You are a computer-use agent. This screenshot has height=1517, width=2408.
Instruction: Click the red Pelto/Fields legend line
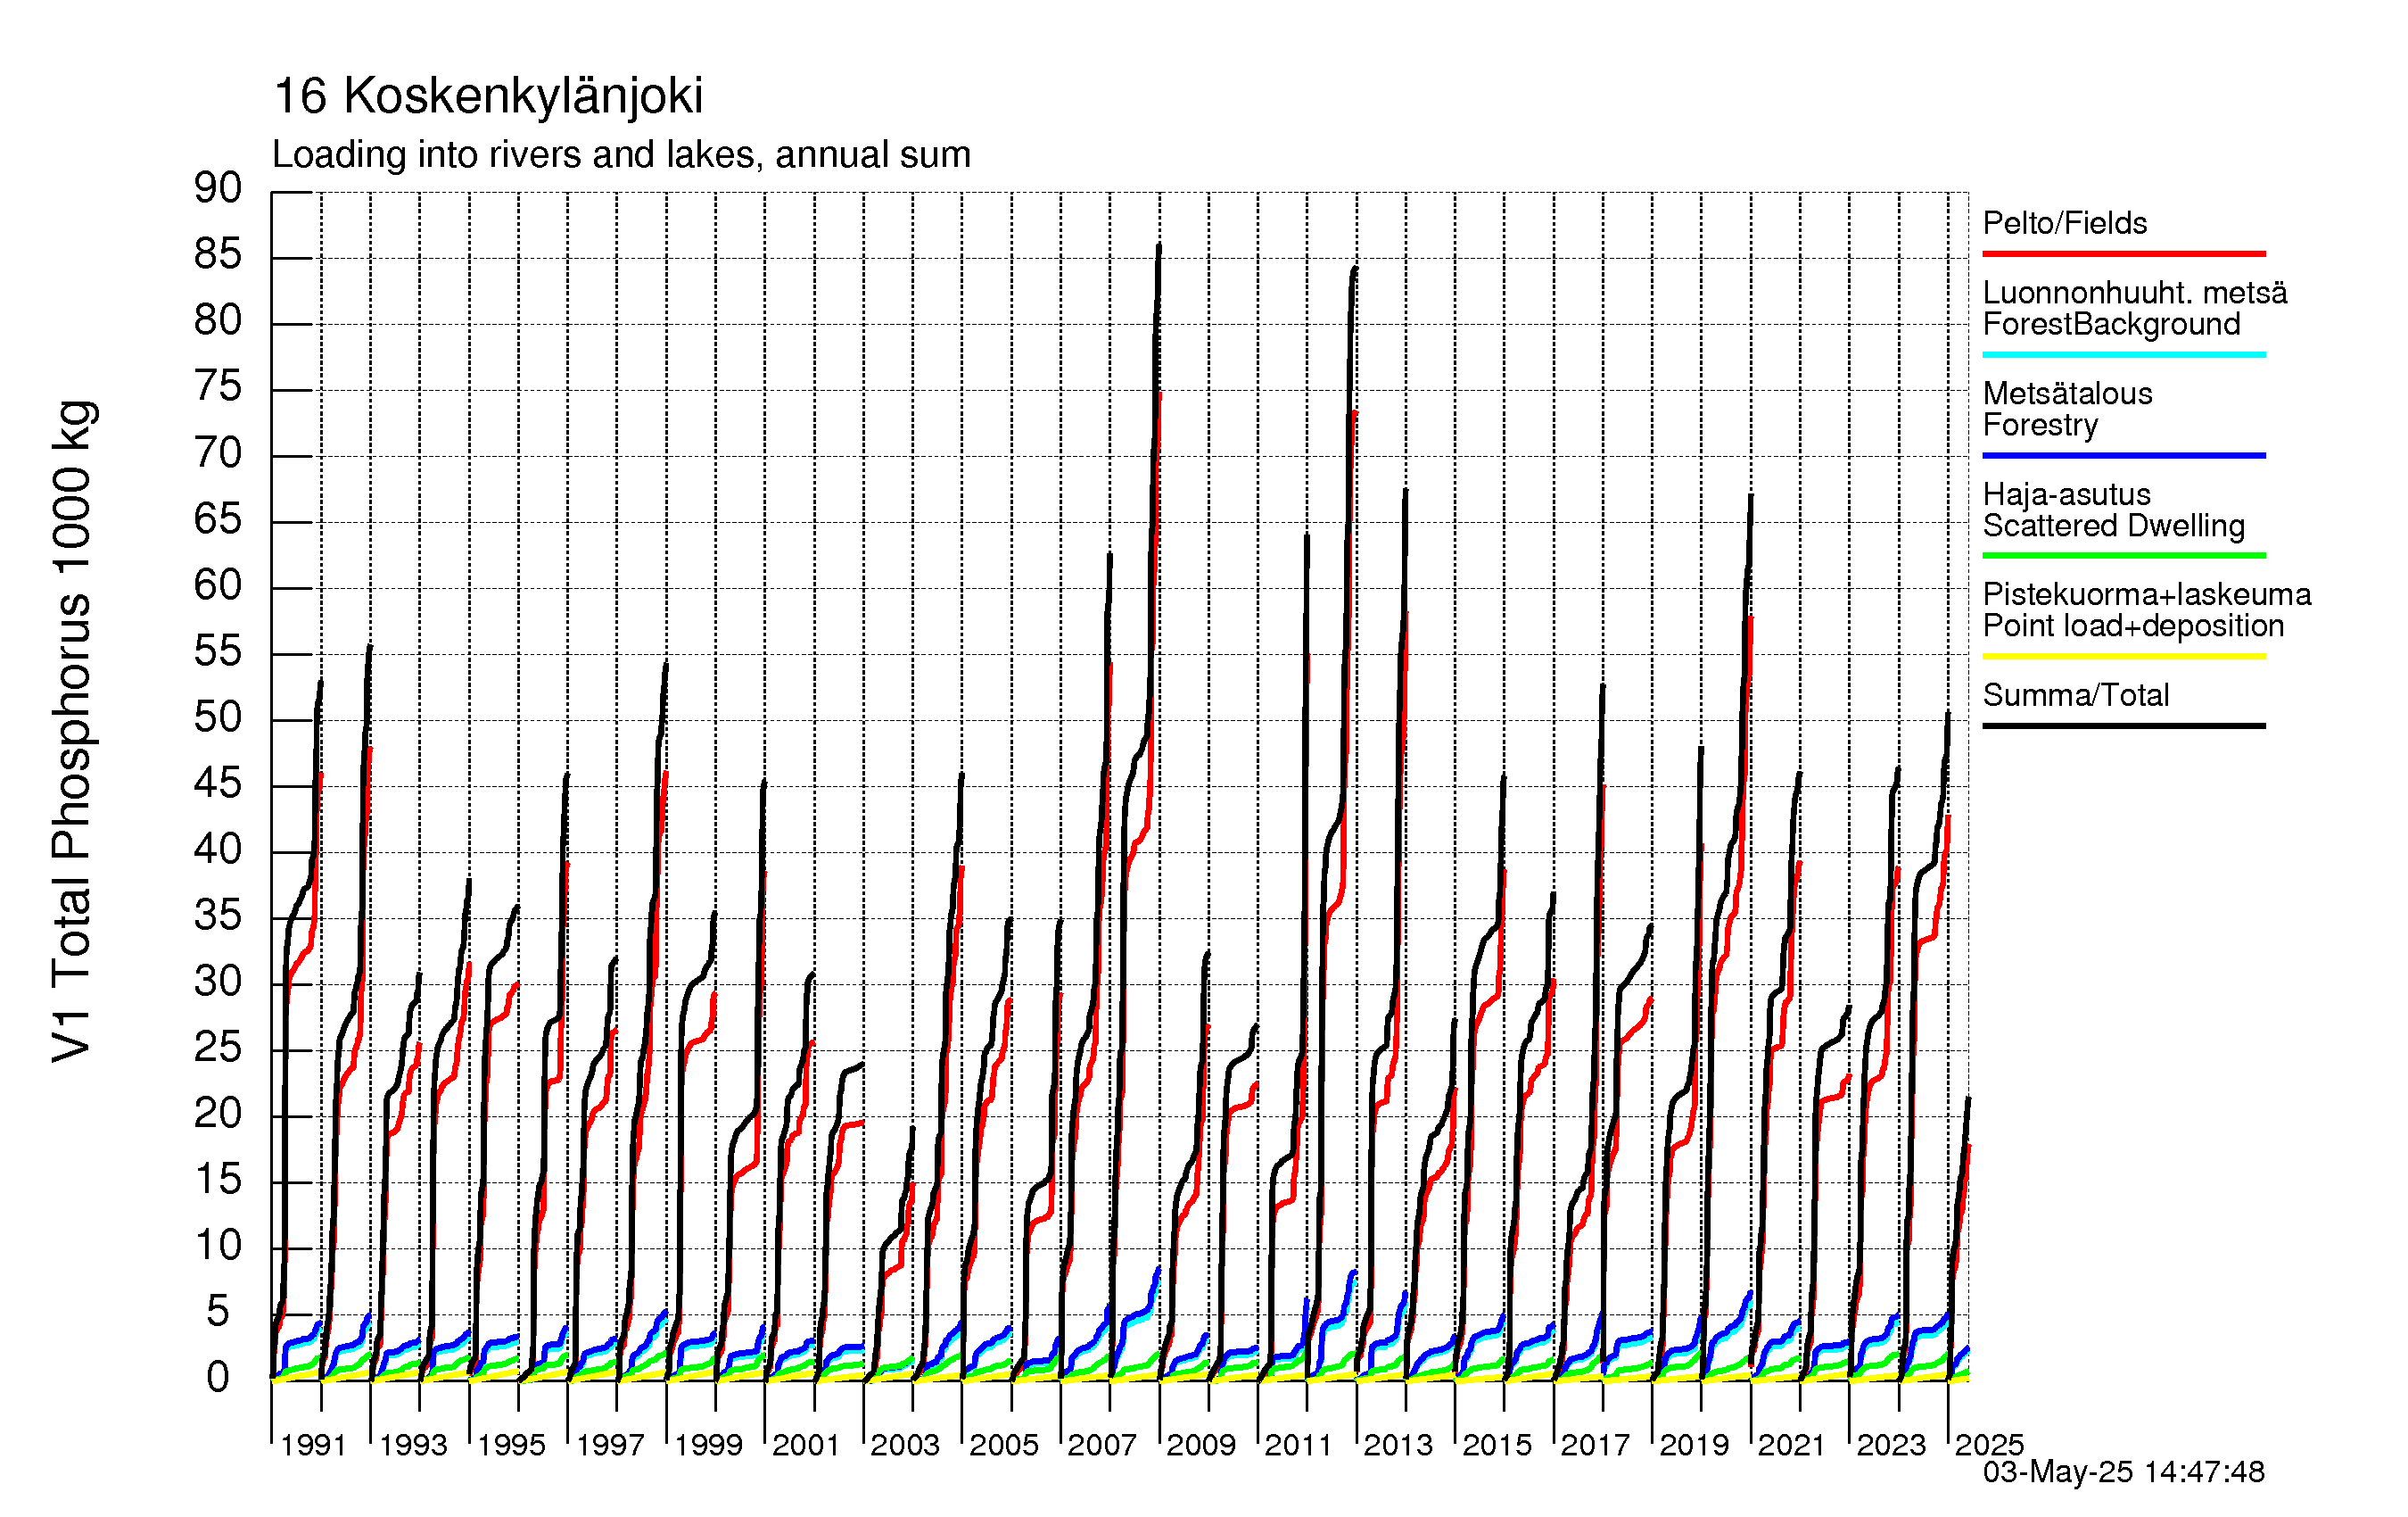pyautogui.click(x=2124, y=254)
